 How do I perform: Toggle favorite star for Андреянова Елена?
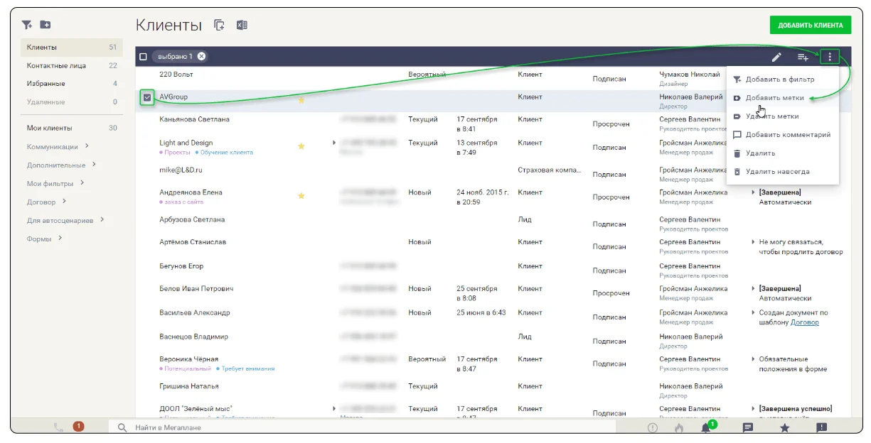point(301,195)
